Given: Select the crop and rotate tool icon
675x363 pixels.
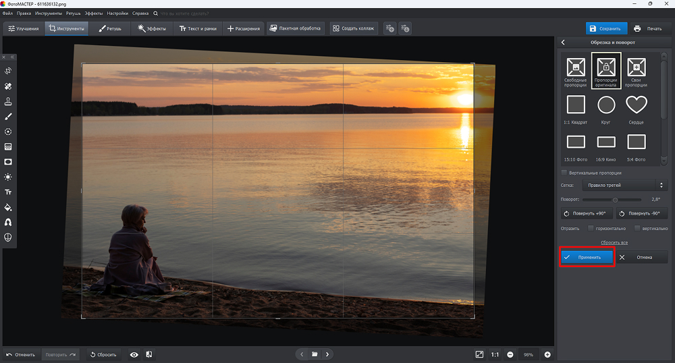Looking at the screenshot, I should tap(7, 71).
